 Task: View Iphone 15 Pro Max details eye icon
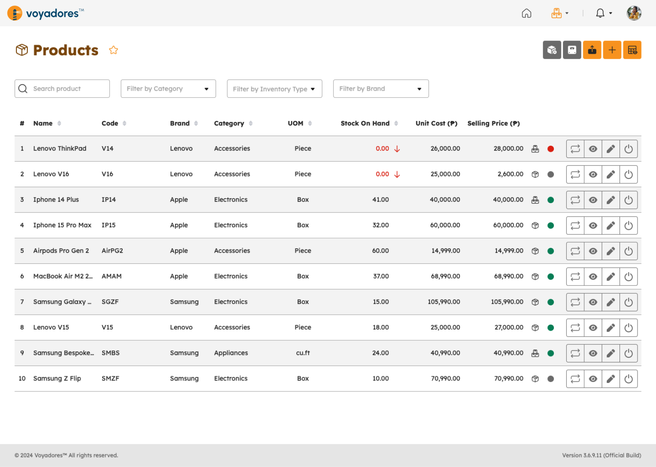(593, 225)
